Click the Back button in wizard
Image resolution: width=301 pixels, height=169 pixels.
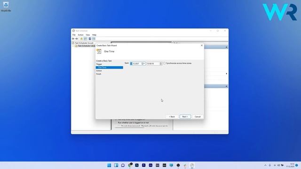tap(172, 117)
